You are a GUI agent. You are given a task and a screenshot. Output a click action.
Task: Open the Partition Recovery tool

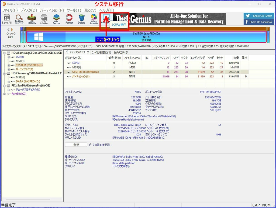[x=19, y=19]
